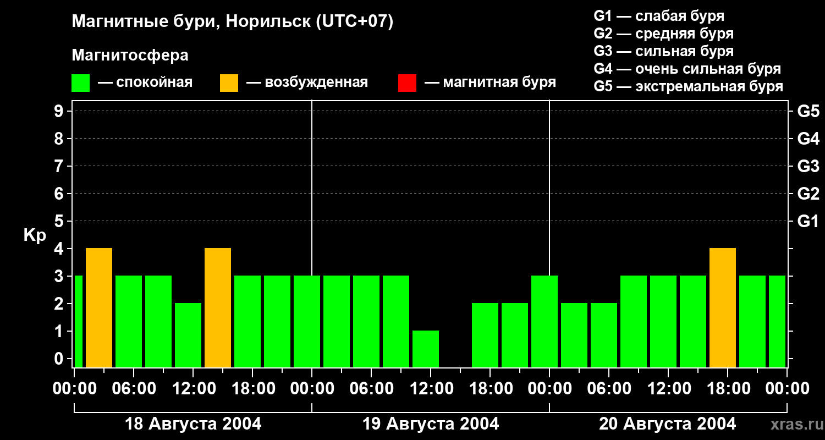The width and height of the screenshot is (825, 440).
Task: Click the G2 tick label on the right axis
Action: (x=808, y=194)
